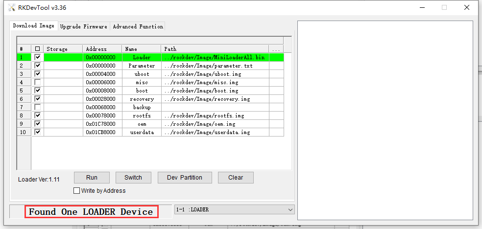Click the Clear button
482x229 pixels.
(x=236, y=178)
